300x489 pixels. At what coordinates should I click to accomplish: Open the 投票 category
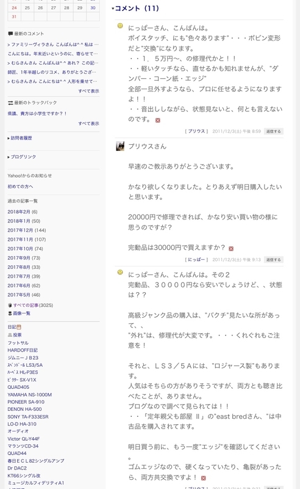click(x=17, y=335)
